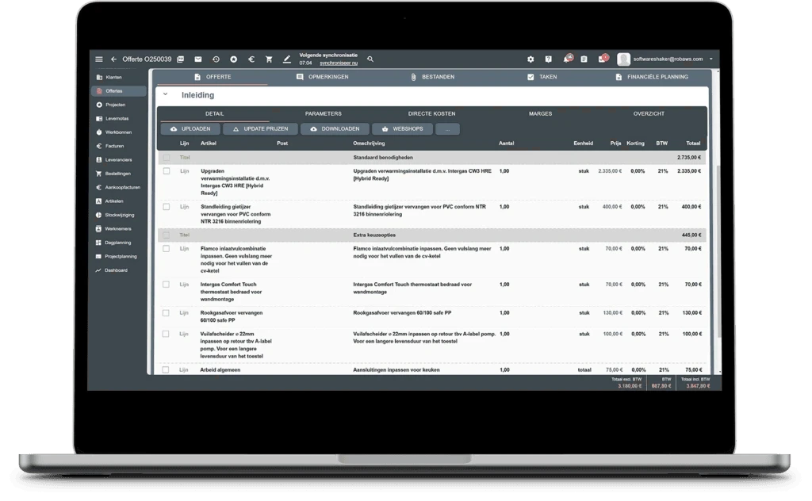Open search with the magnifier icon
The image size is (812, 501).
pyautogui.click(x=370, y=59)
